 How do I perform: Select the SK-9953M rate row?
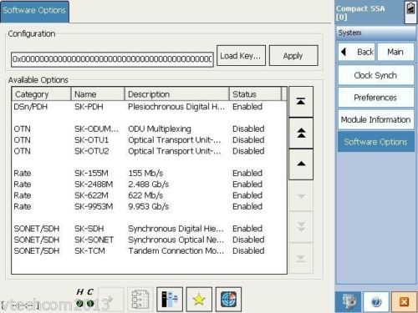coord(149,206)
